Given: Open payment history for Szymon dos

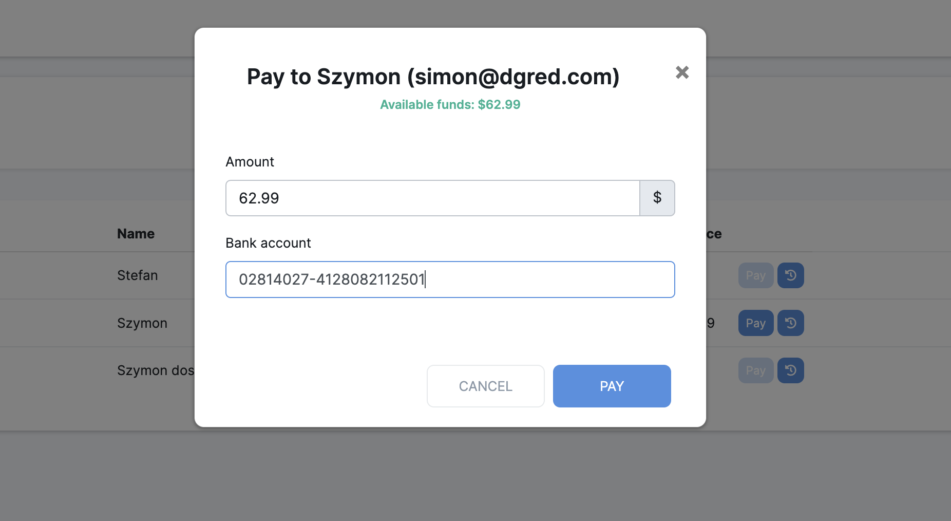Looking at the screenshot, I should (x=790, y=370).
